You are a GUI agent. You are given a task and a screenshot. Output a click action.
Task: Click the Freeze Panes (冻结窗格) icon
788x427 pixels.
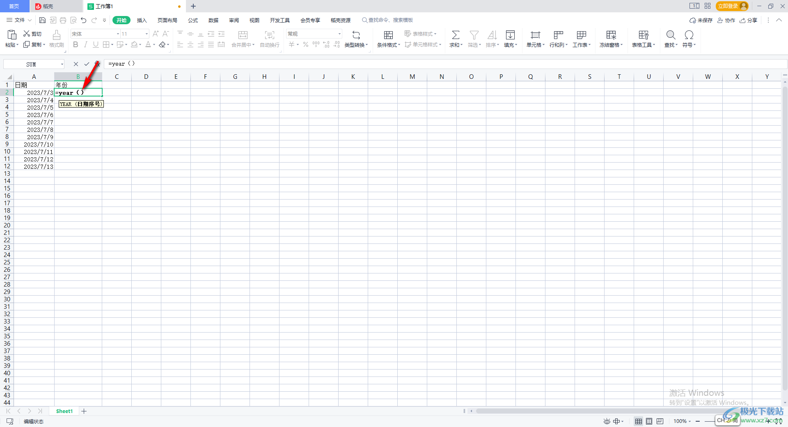pyautogui.click(x=611, y=35)
